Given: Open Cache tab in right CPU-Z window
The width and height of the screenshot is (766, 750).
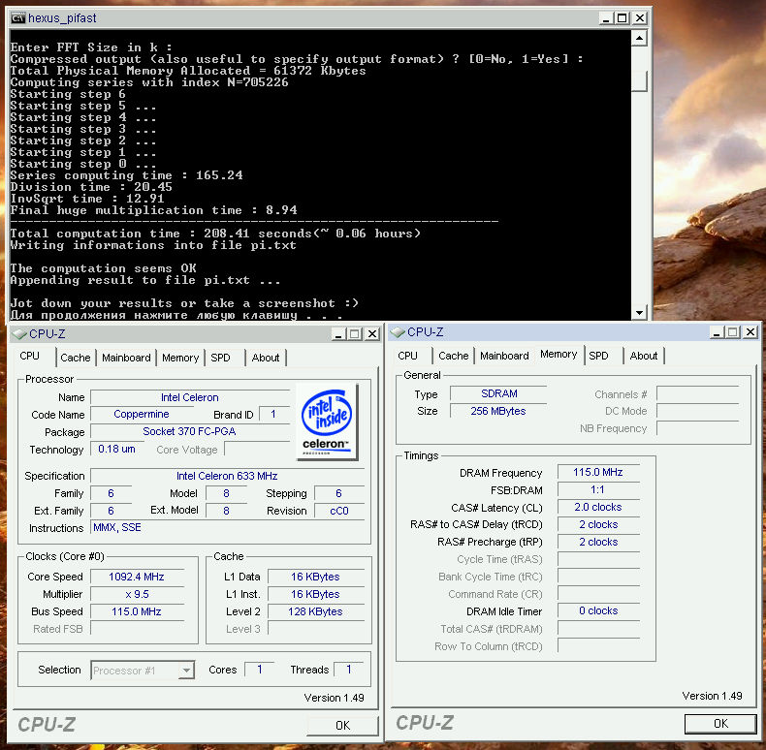Looking at the screenshot, I should coord(454,356).
